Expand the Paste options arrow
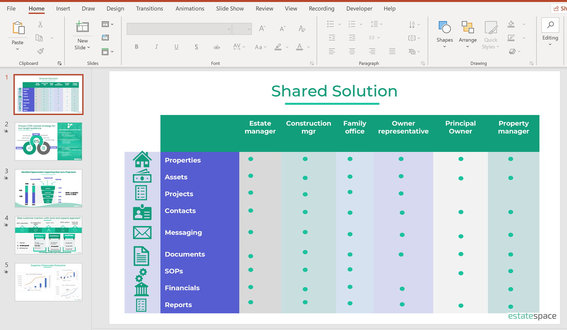Screen dimensions: 567x330 point(17,49)
